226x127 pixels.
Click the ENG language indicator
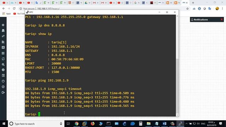tap(203, 124)
